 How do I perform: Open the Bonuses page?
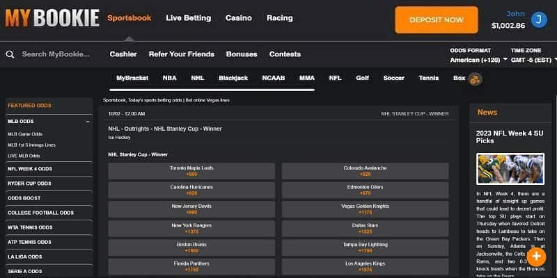[242, 54]
